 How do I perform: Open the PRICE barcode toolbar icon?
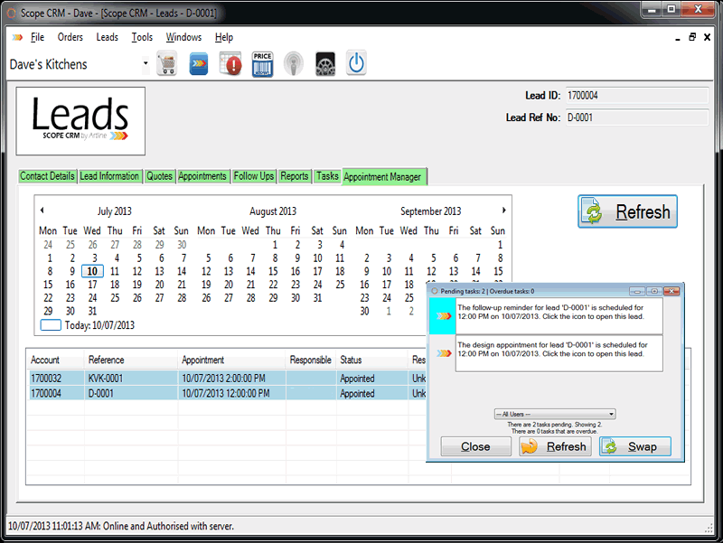click(x=262, y=64)
